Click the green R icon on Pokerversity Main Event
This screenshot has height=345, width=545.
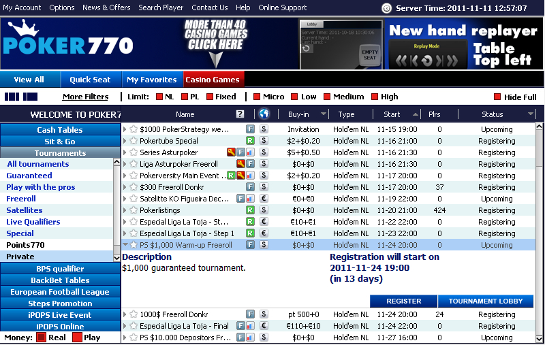click(x=231, y=176)
